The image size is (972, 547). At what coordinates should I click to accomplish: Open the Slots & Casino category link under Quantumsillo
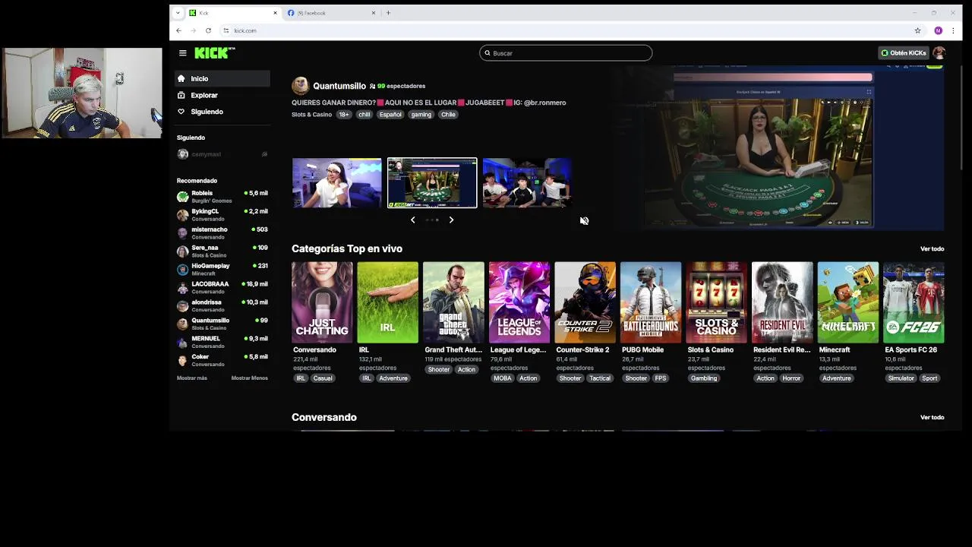point(311,115)
